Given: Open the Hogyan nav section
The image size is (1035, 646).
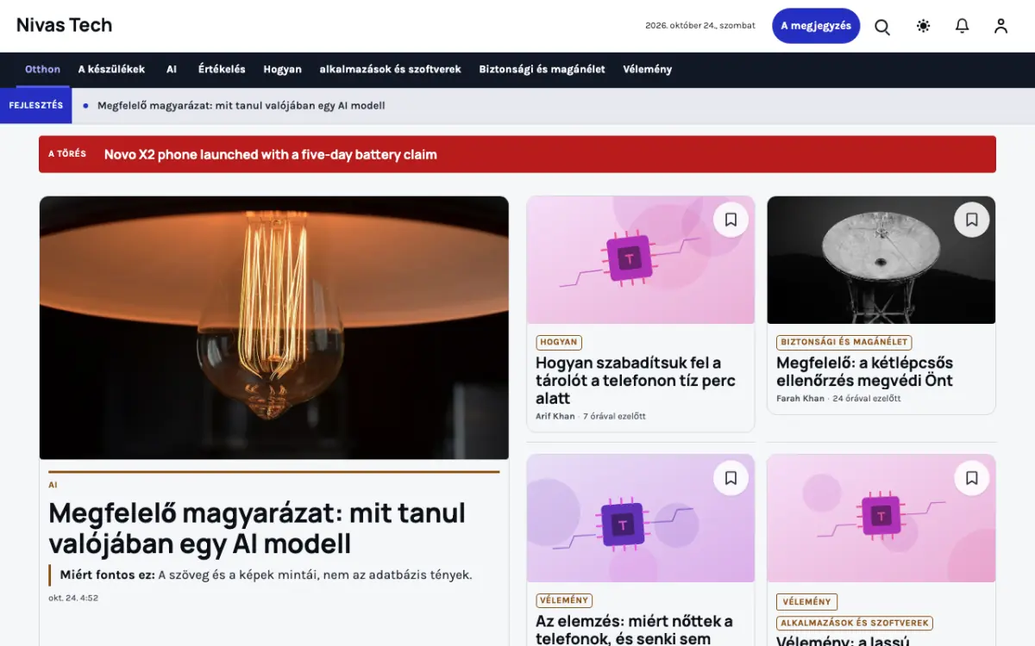Looking at the screenshot, I should [282, 69].
